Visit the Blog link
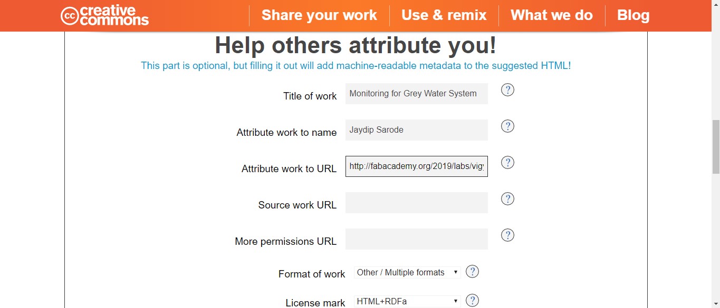This screenshot has width=720, height=308. [x=633, y=15]
